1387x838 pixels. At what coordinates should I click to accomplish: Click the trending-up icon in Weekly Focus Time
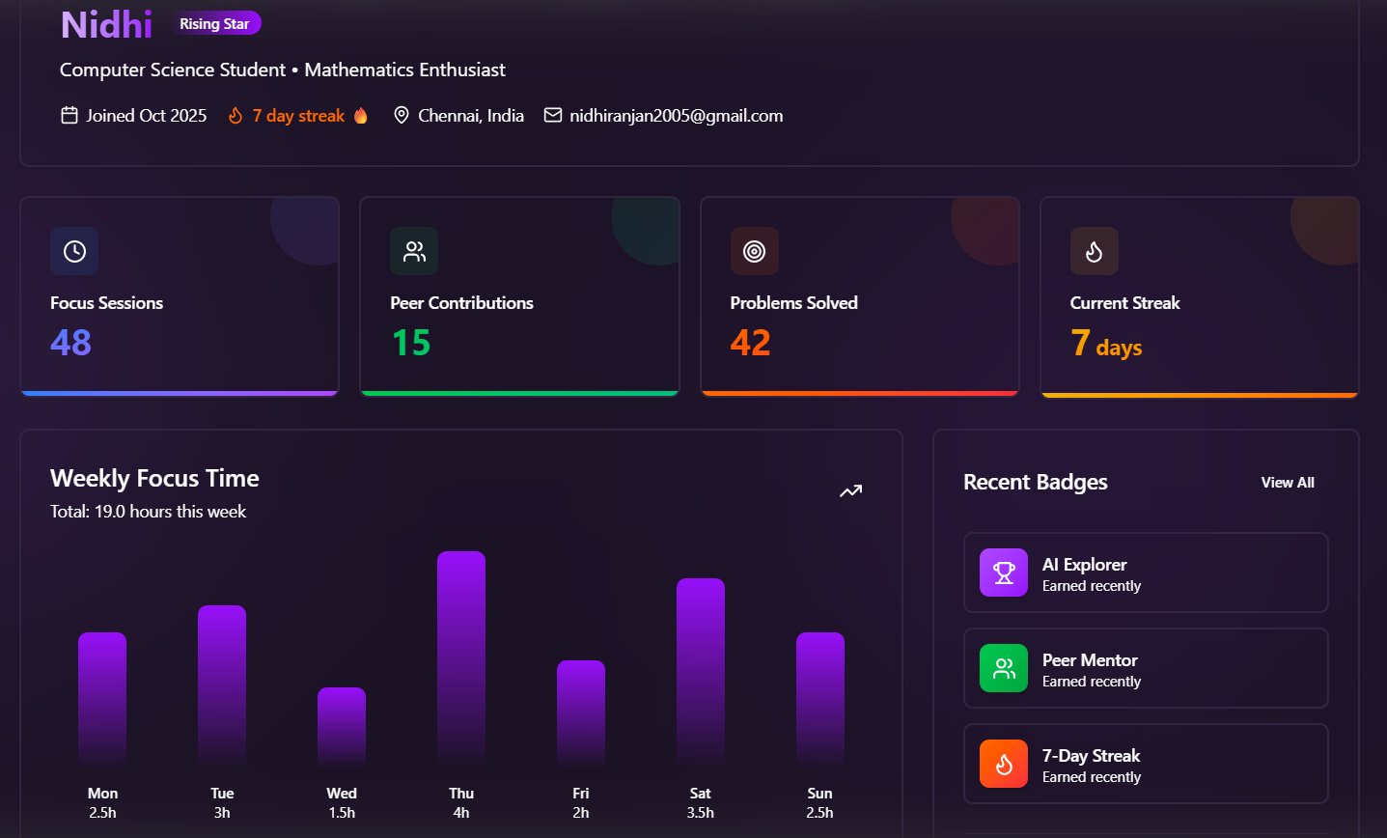(850, 491)
